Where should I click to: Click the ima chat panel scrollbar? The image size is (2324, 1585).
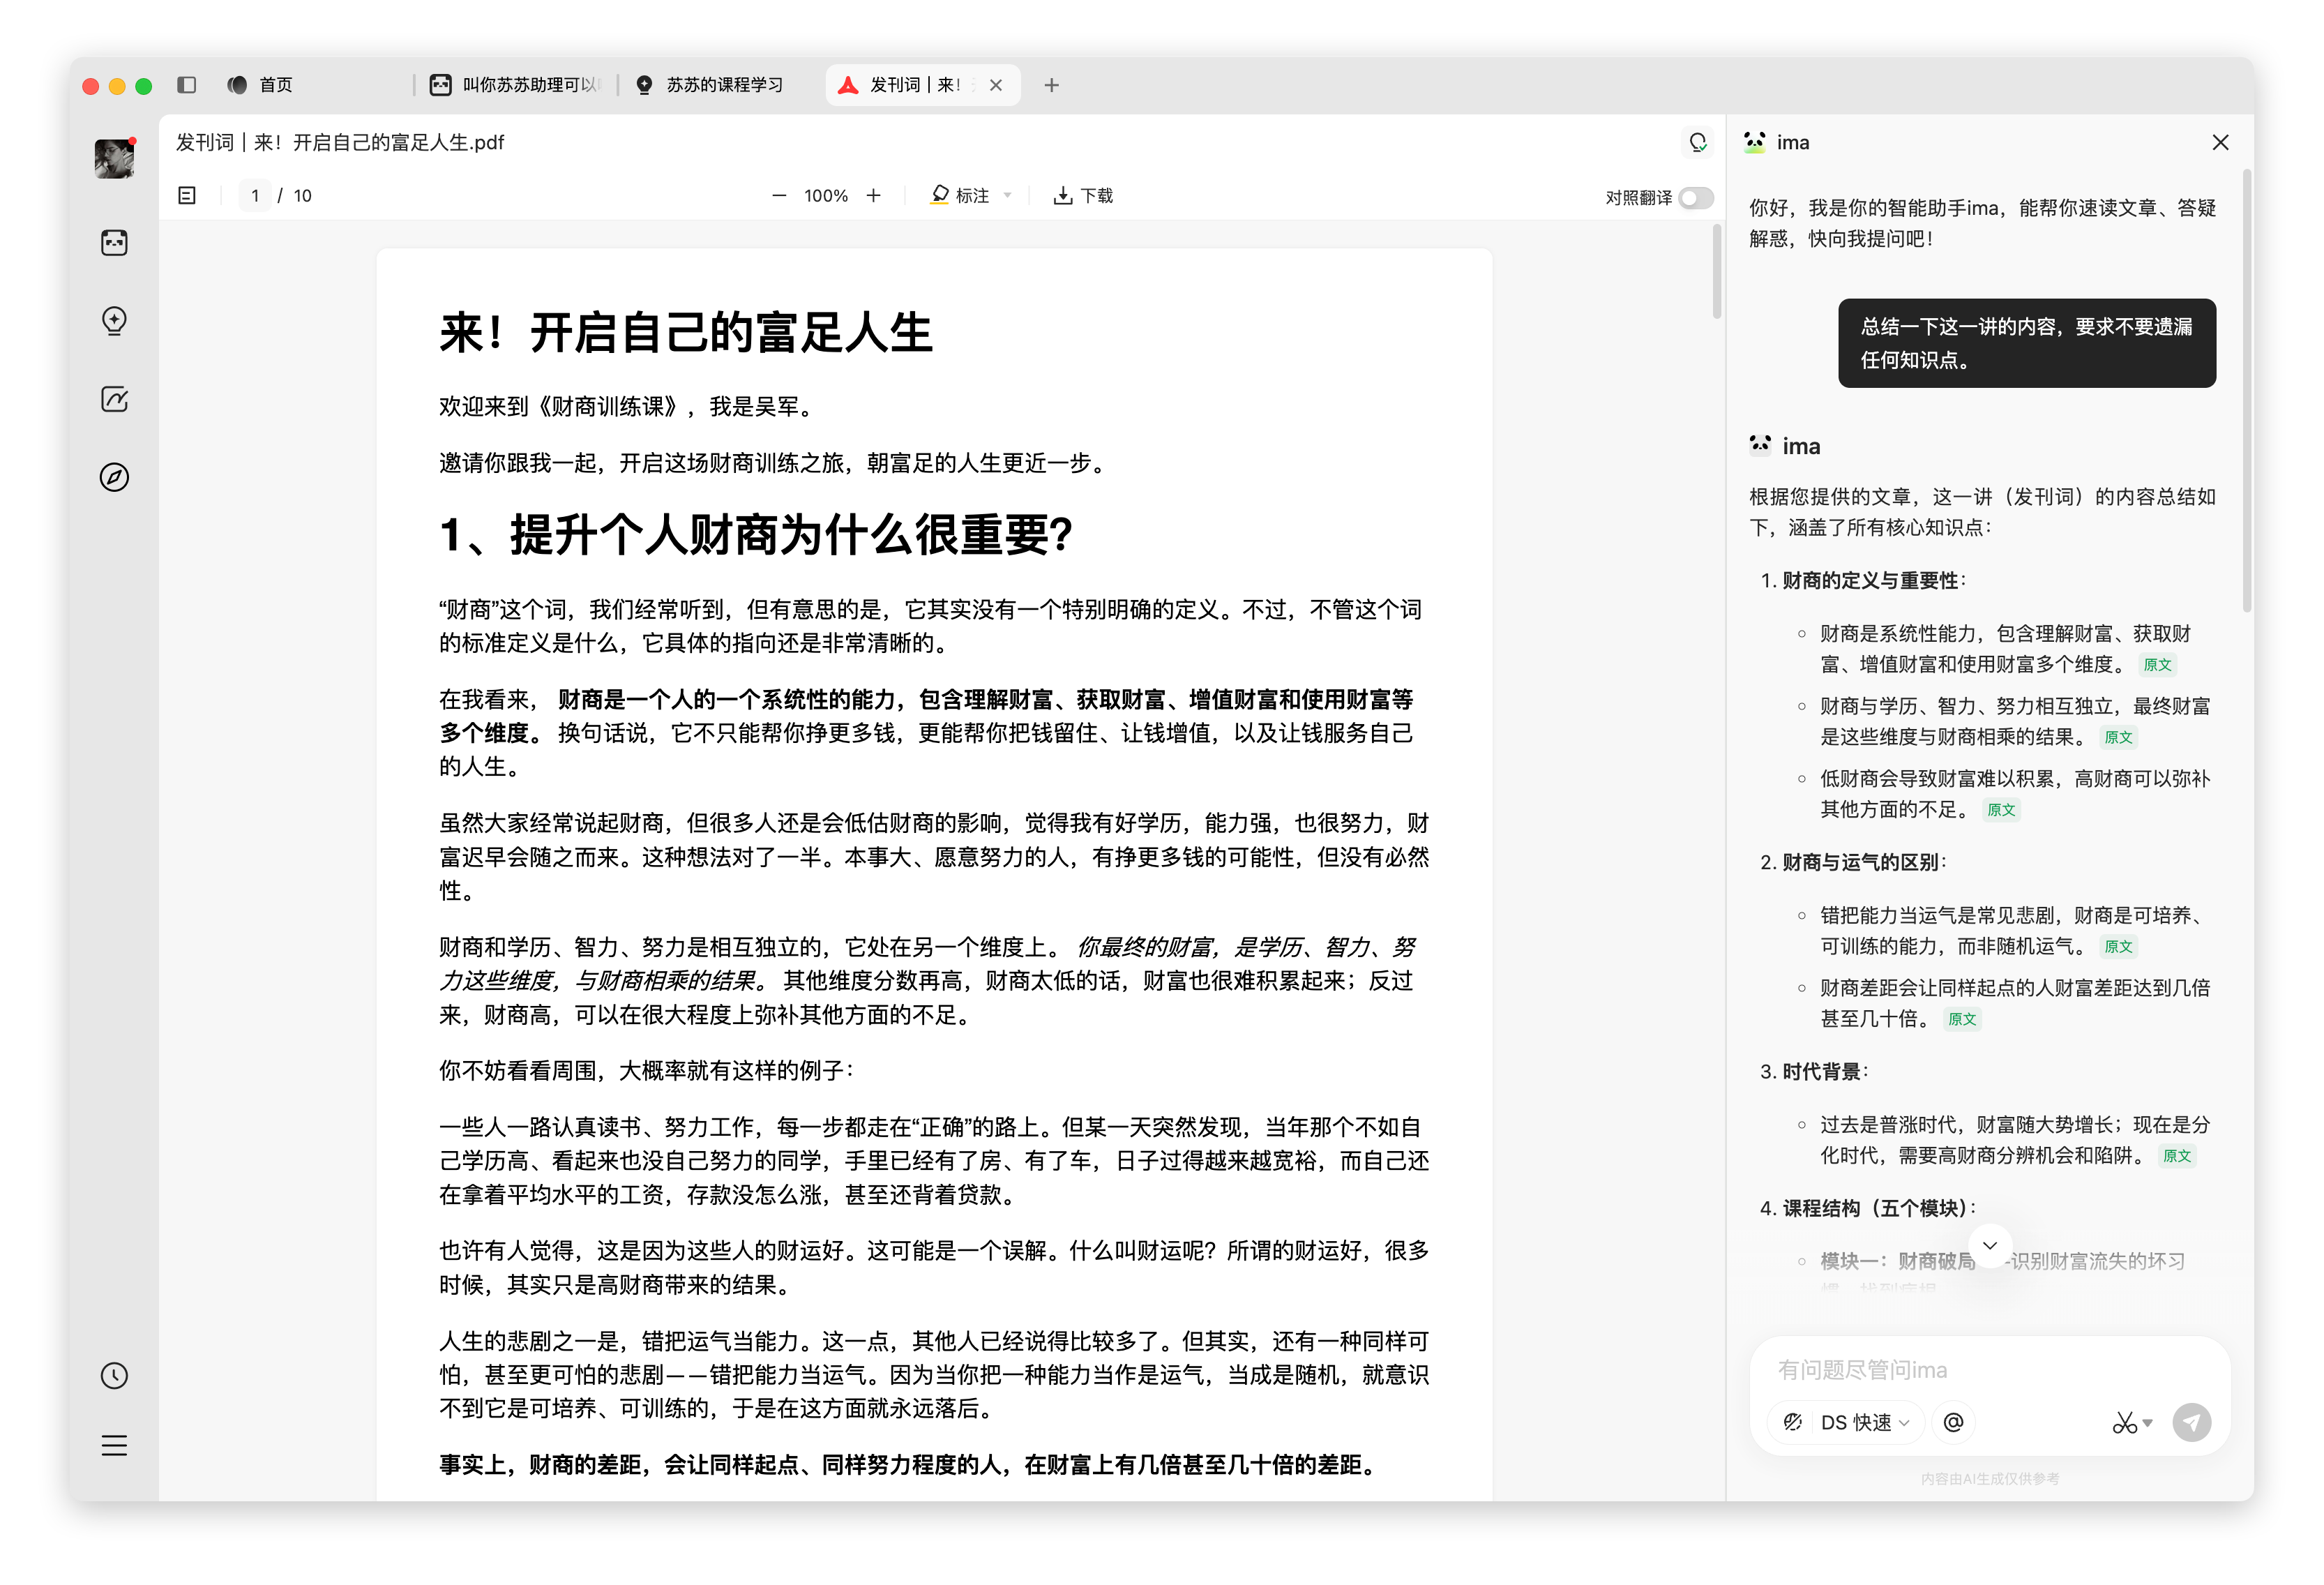2247,390
